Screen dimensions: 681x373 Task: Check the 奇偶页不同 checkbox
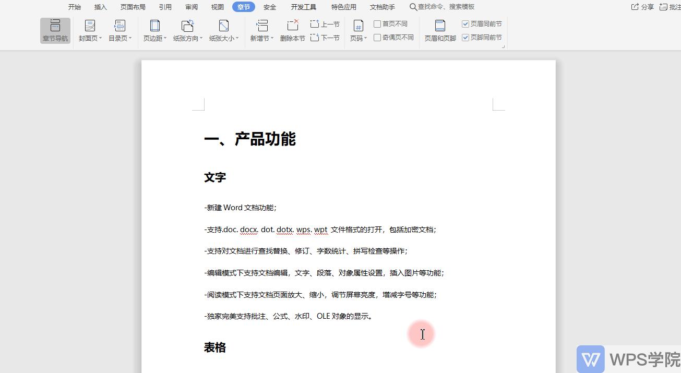pyautogui.click(x=377, y=37)
